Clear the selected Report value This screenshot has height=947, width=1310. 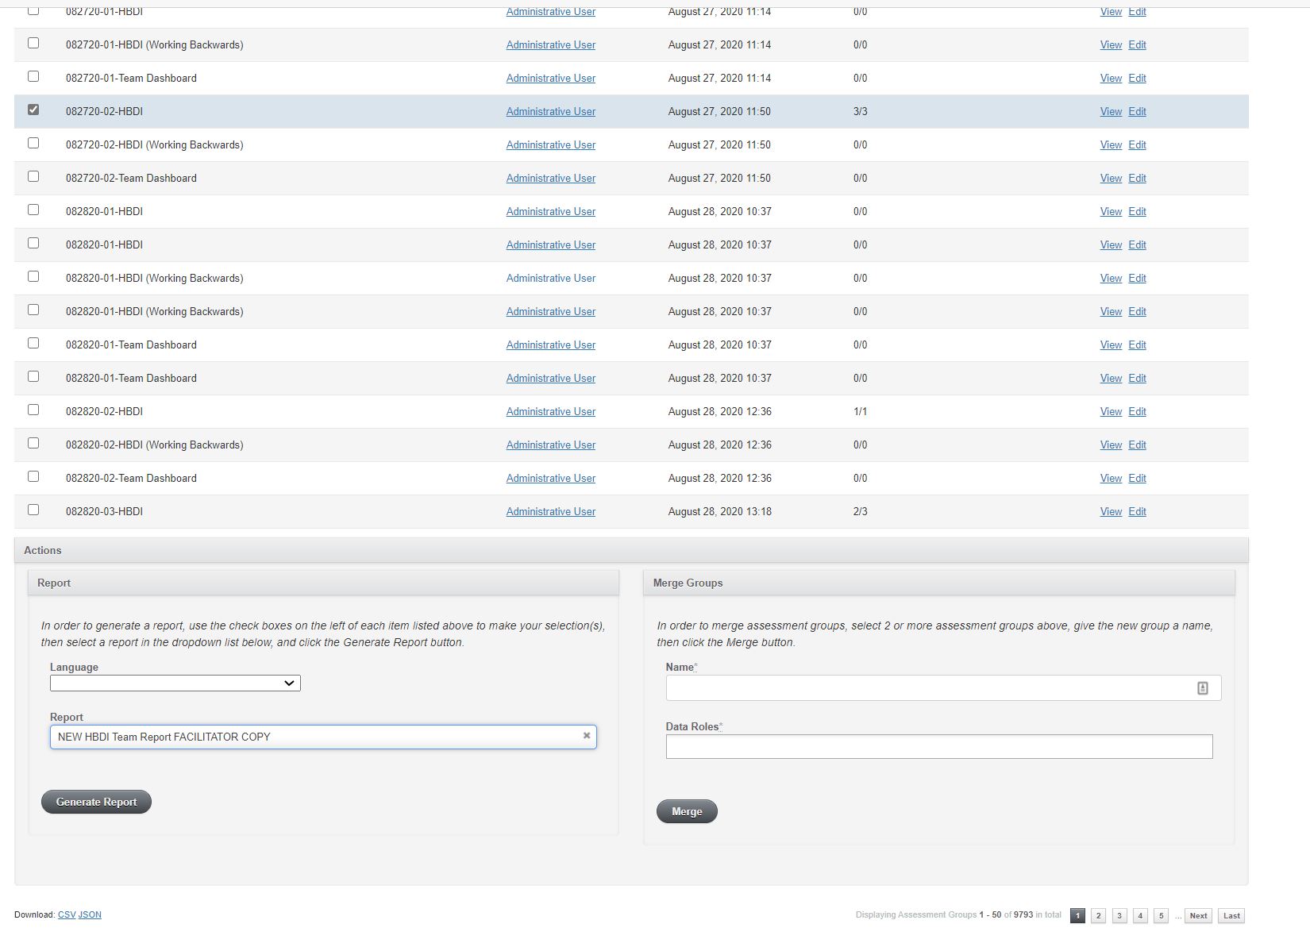point(588,736)
